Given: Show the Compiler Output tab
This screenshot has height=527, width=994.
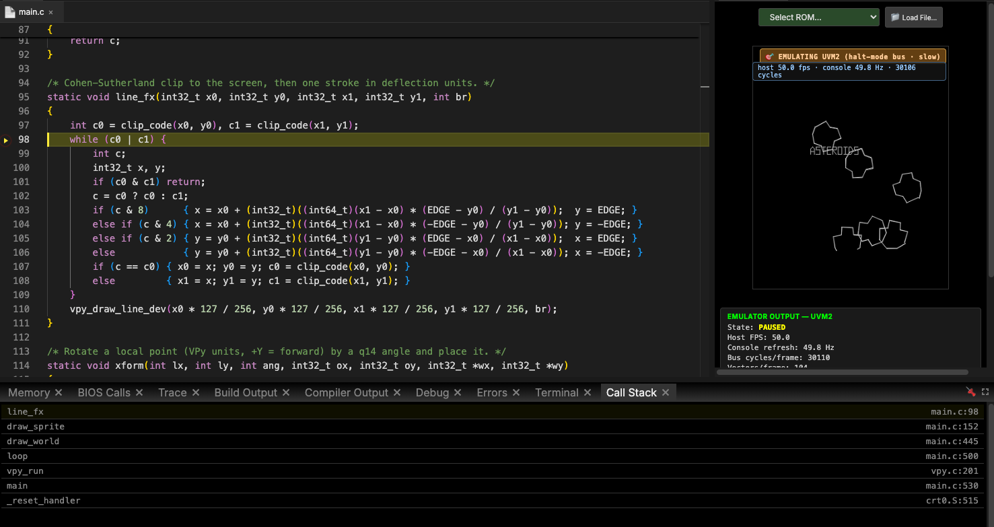Looking at the screenshot, I should (347, 392).
